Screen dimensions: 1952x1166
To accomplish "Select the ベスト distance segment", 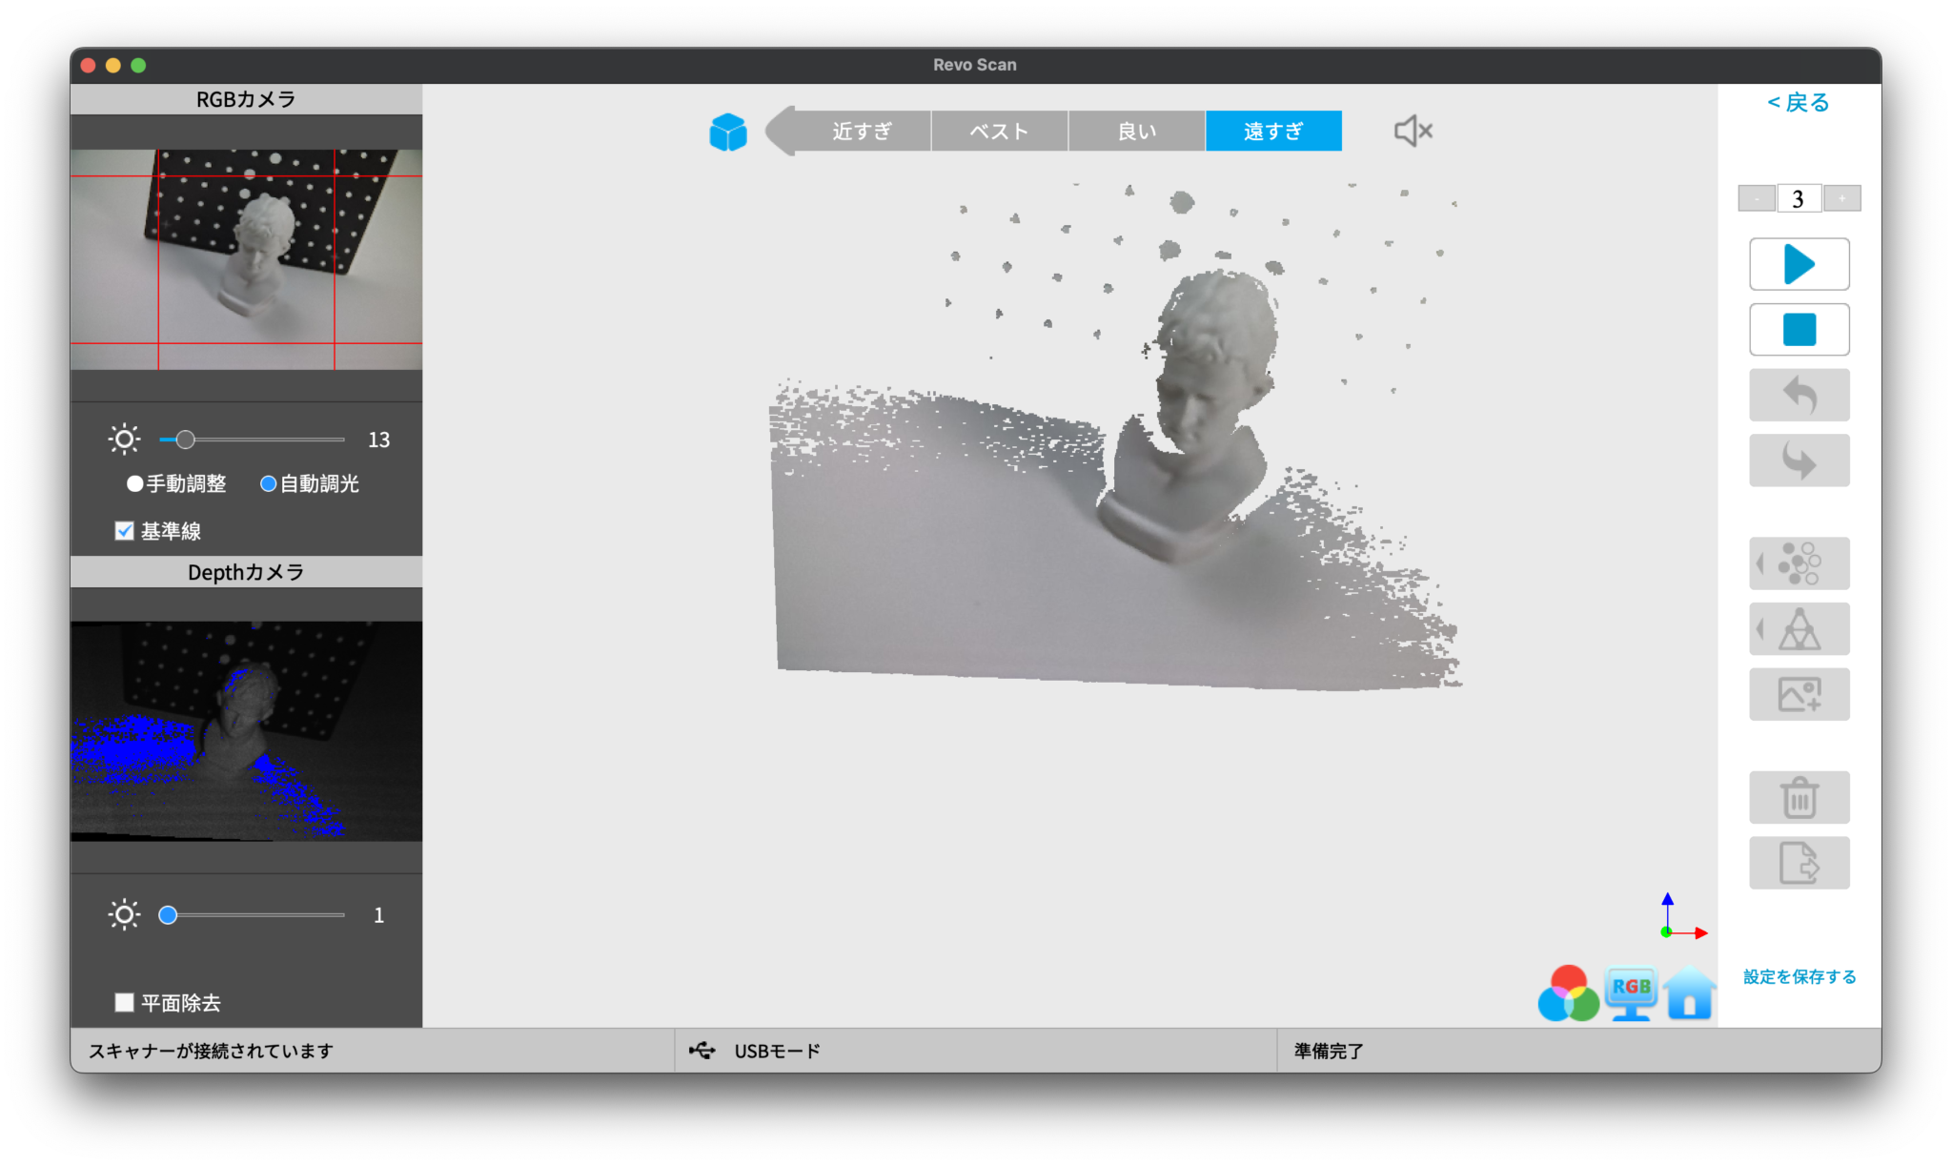I will [999, 131].
